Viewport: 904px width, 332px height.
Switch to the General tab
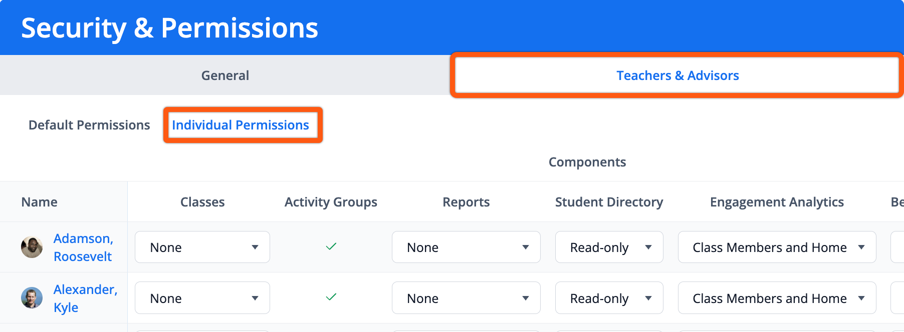click(x=225, y=75)
